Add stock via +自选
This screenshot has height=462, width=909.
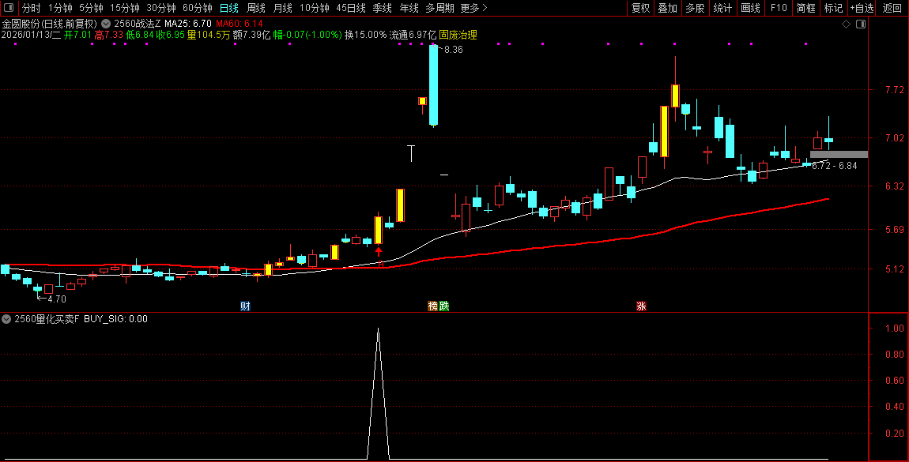(862, 8)
